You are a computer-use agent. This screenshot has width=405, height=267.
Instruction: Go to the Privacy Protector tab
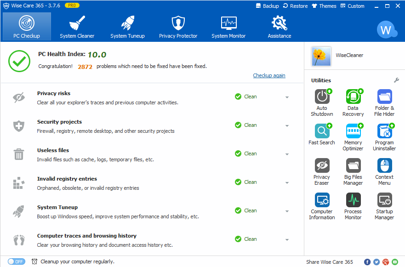(x=178, y=27)
